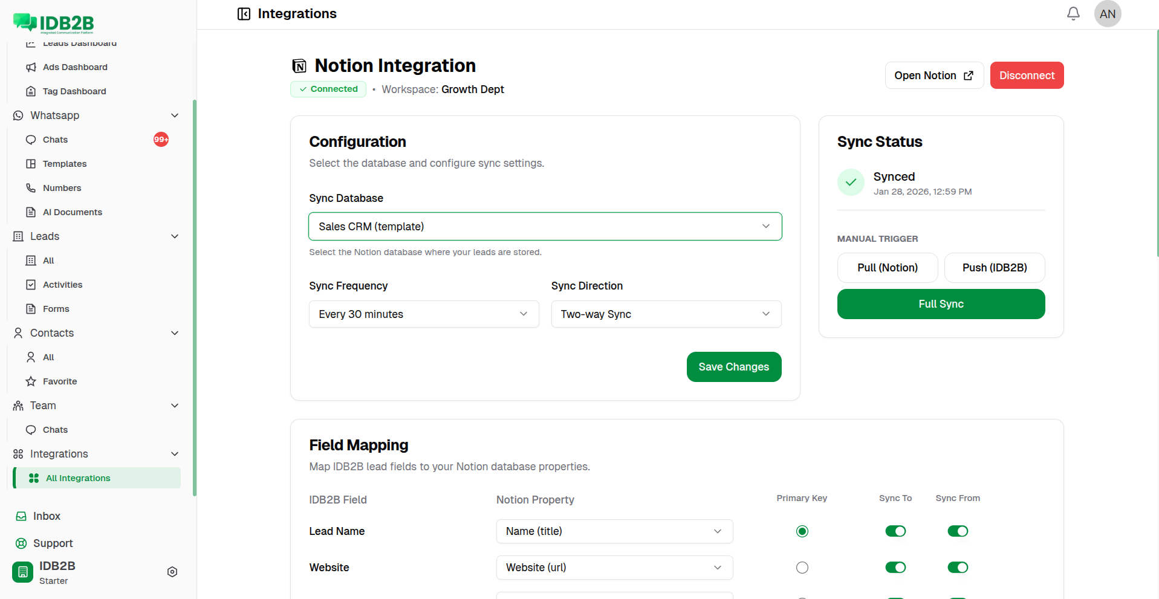This screenshot has height=599, width=1159.
Task: Change Sync Frequency from Every 30 minutes
Action: pos(423,314)
